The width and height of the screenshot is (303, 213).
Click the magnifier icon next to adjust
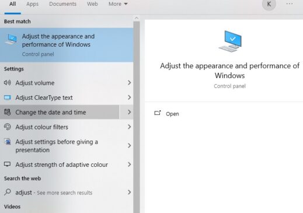click(8, 192)
